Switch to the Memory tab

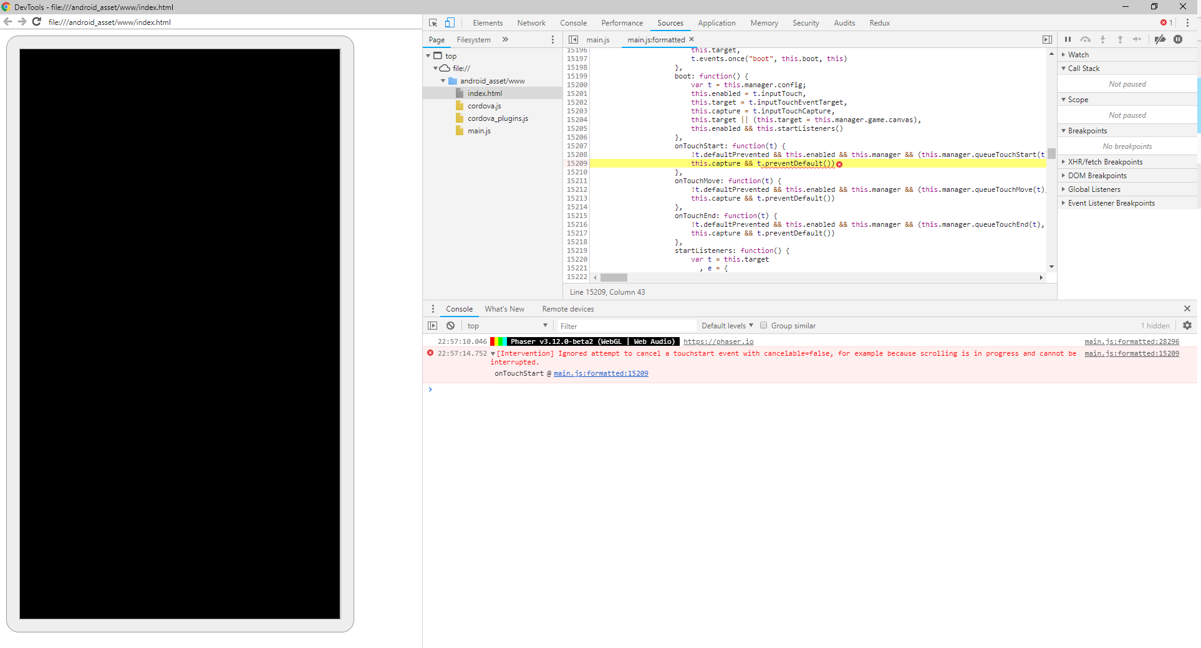764,23
